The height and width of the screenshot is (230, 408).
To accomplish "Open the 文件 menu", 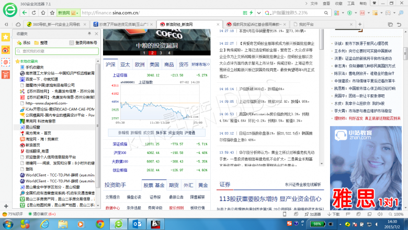I will [314, 3].
